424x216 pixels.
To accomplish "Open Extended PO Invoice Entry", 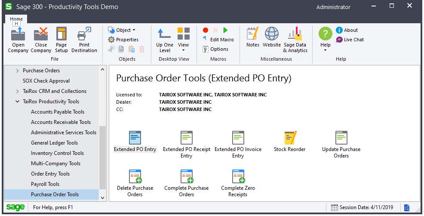I will pyautogui.click(x=238, y=145).
